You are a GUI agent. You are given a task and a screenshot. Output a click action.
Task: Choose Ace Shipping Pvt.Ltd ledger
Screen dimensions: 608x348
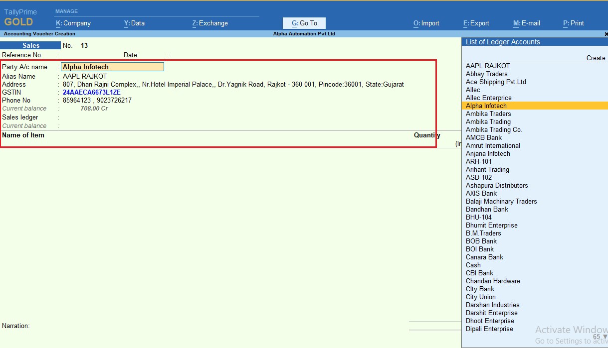click(x=496, y=82)
